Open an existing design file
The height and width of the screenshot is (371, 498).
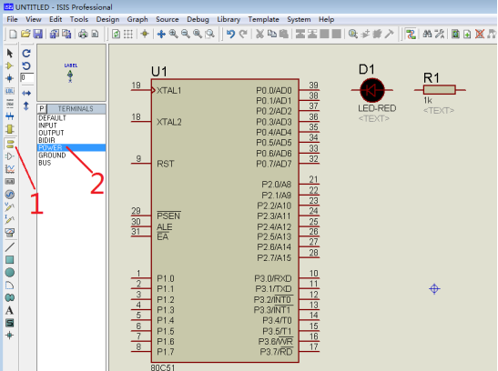click(x=25, y=34)
